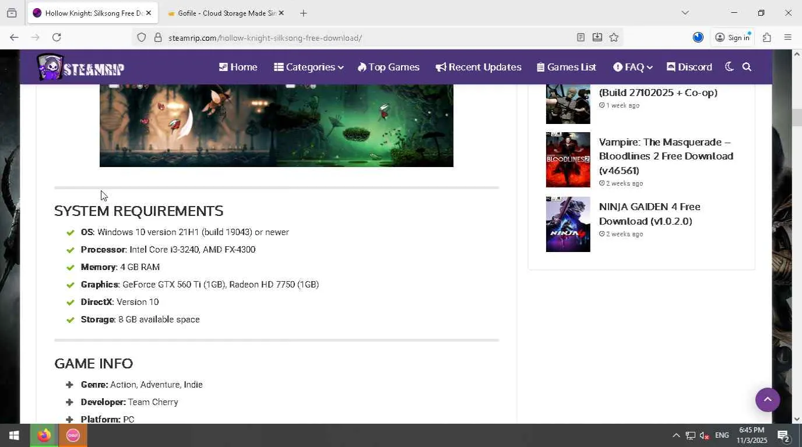Open the tracking protection shield

point(142,38)
